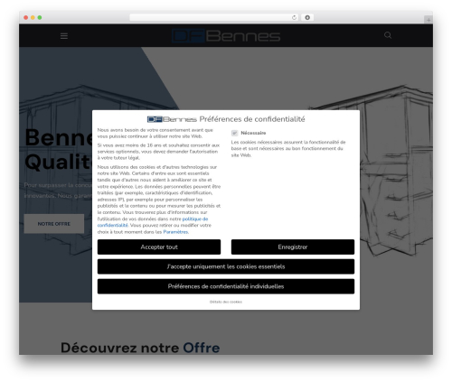Click the green maximize window button
The image size is (452, 382).
click(x=40, y=18)
